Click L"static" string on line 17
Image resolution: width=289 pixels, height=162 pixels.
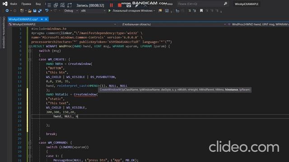click(x=54, y=99)
